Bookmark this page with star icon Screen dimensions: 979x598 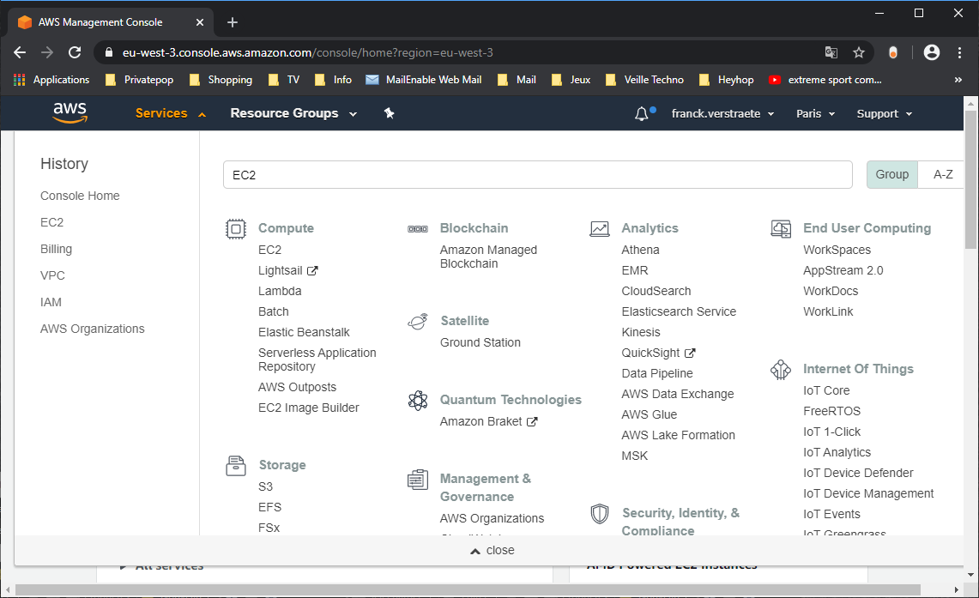pyautogui.click(x=859, y=52)
